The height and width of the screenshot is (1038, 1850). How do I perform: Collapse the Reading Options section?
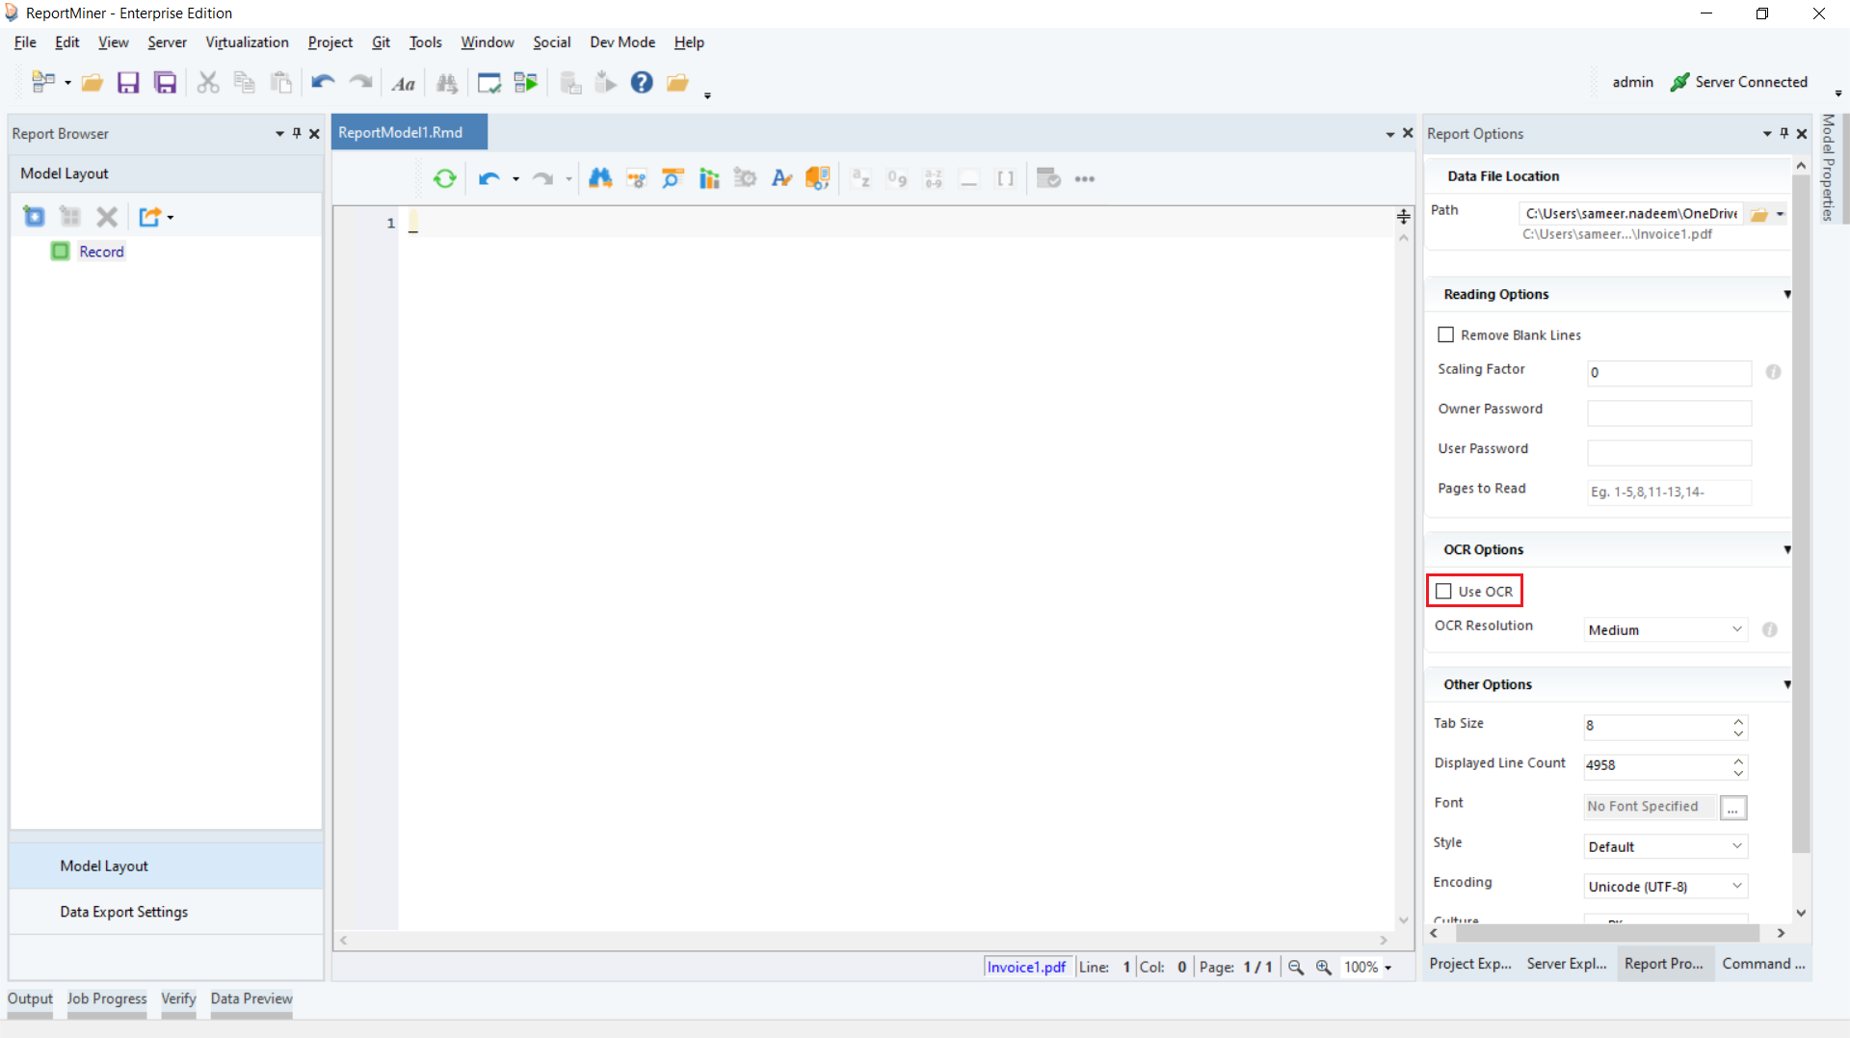click(1786, 295)
